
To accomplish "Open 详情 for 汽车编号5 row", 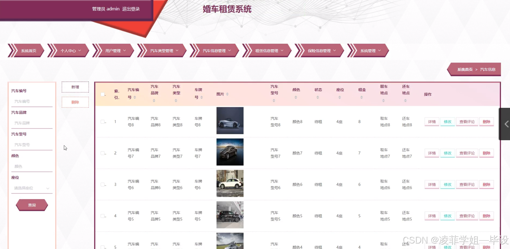I will click(432, 216).
